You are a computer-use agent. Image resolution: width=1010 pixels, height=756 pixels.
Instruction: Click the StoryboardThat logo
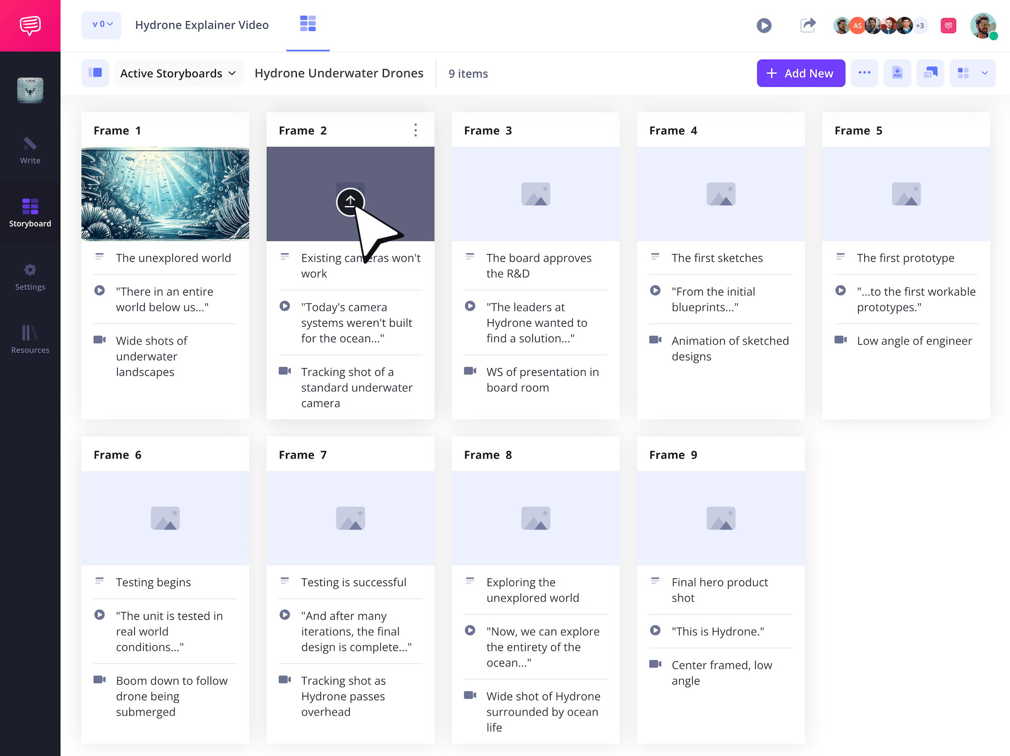click(x=30, y=25)
